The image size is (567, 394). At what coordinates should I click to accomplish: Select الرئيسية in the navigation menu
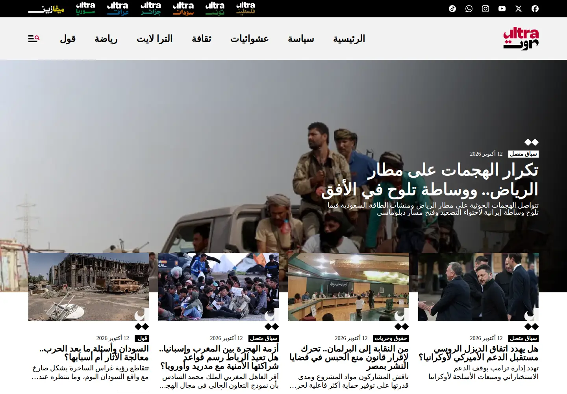click(349, 39)
